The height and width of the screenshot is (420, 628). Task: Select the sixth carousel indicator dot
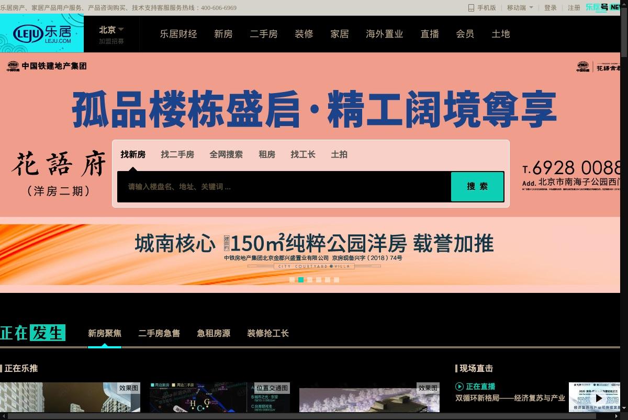coord(337,280)
